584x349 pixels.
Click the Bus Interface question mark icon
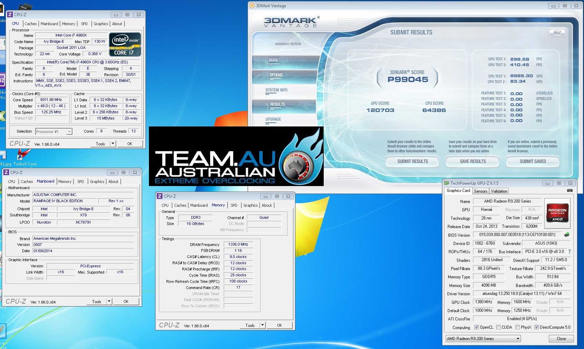pyautogui.click(x=569, y=252)
